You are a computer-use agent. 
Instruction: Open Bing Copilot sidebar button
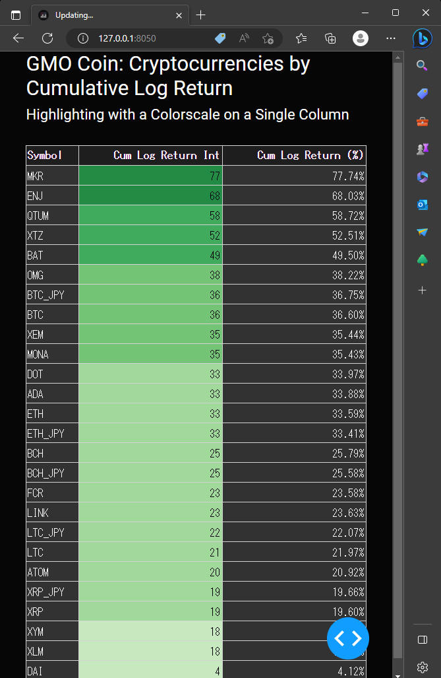[422, 38]
